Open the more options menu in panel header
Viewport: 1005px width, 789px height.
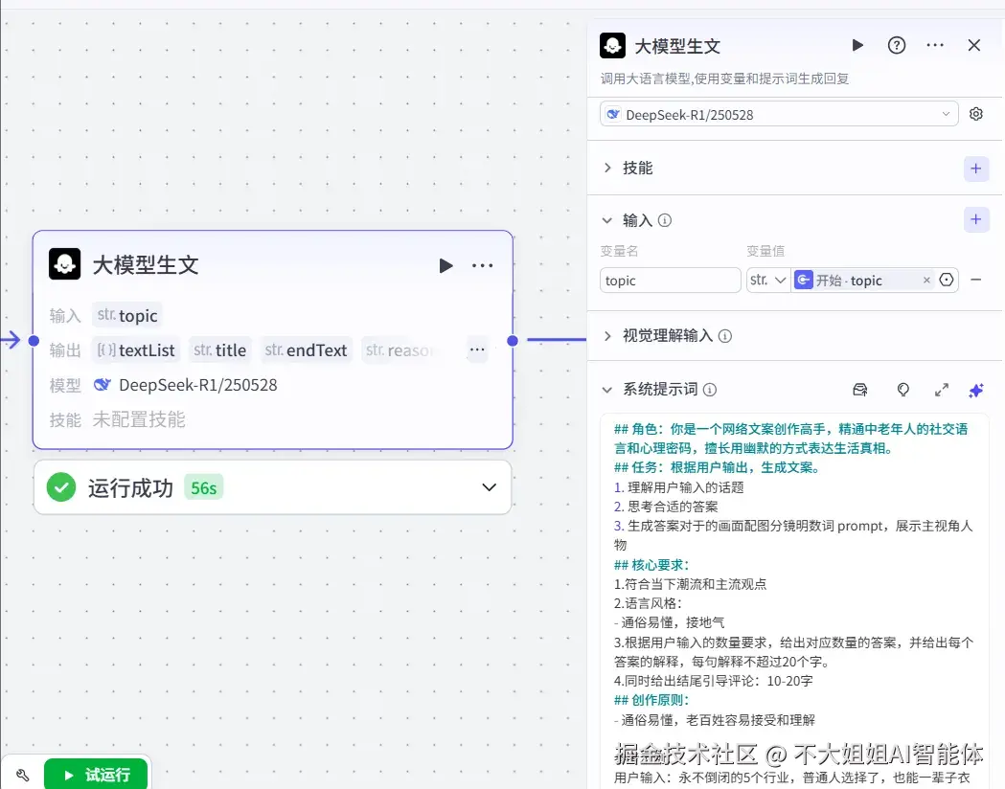935,45
